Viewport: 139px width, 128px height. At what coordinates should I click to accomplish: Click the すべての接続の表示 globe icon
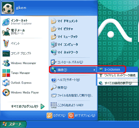point(101,83)
